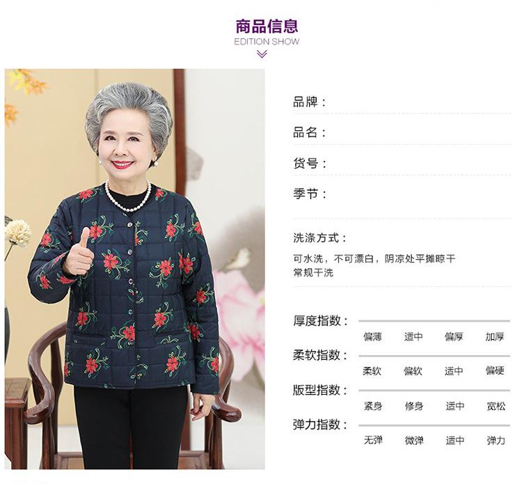
Task: Select 微弹 elasticity option
Action: pyautogui.click(x=414, y=440)
